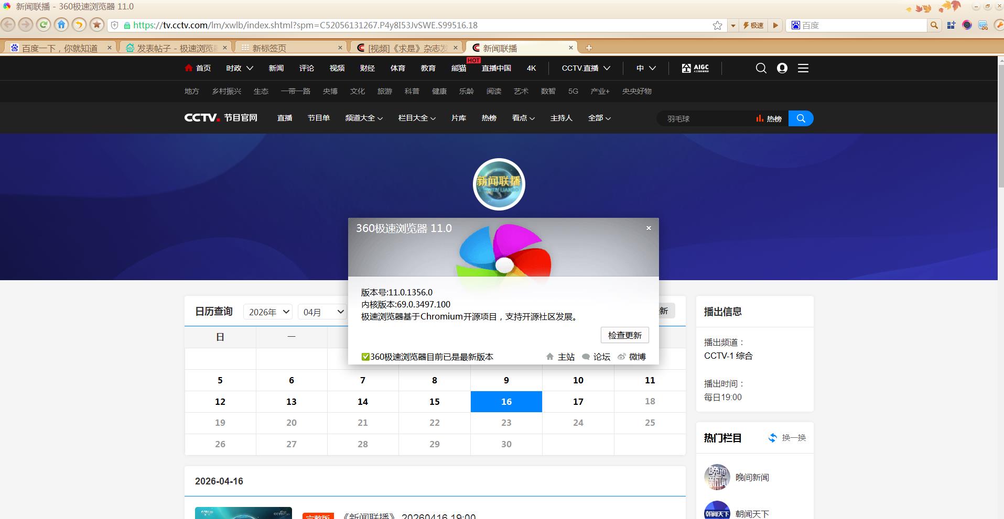Open the 04月 month dropdown
Image resolution: width=1004 pixels, height=519 pixels.
(x=322, y=312)
